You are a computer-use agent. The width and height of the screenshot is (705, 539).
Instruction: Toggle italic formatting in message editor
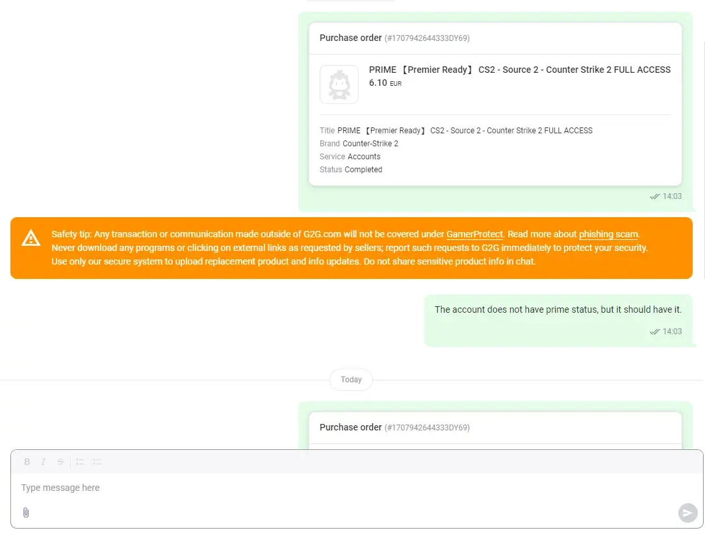pyautogui.click(x=43, y=462)
